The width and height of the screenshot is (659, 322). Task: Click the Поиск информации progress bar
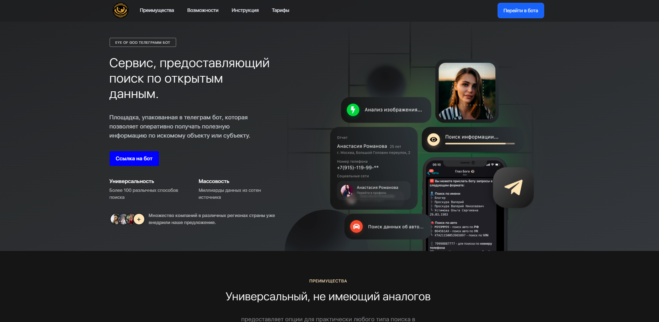(x=480, y=143)
